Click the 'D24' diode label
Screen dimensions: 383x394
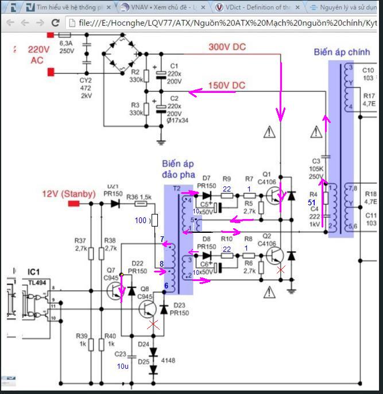(x=144, y=344)
